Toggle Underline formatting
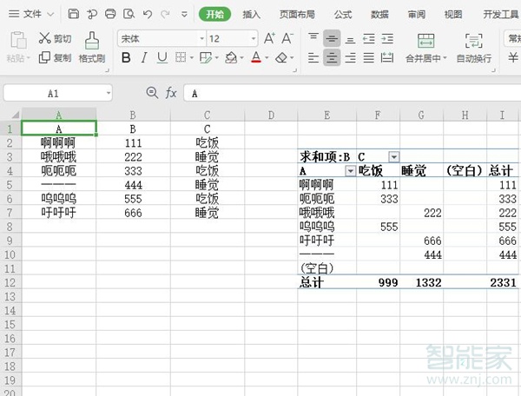 (x=162, y=58)
